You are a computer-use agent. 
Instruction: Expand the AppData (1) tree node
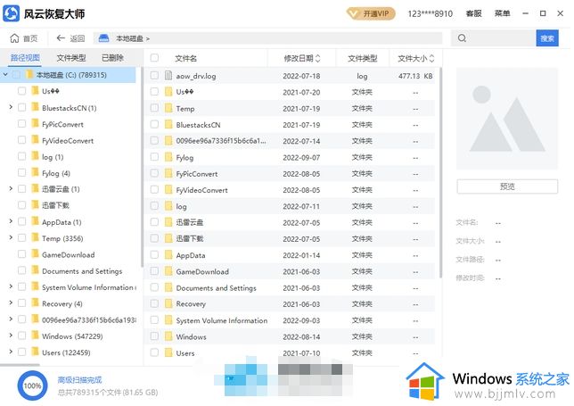click(x=11, y=221)
